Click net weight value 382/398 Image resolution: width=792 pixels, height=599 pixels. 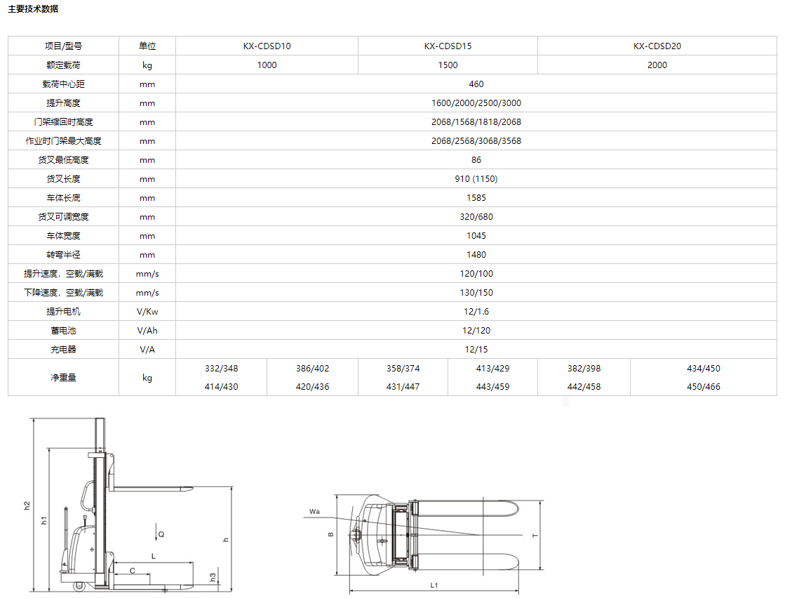[584, 369]
